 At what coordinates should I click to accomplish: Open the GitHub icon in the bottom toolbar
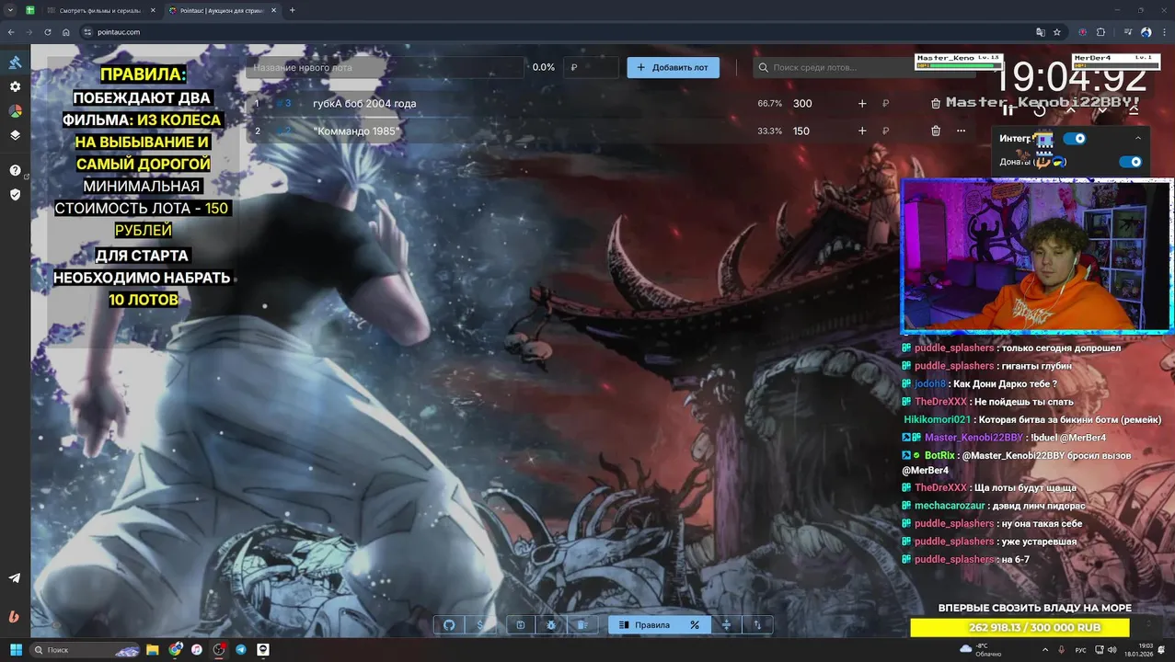point(449,625)
